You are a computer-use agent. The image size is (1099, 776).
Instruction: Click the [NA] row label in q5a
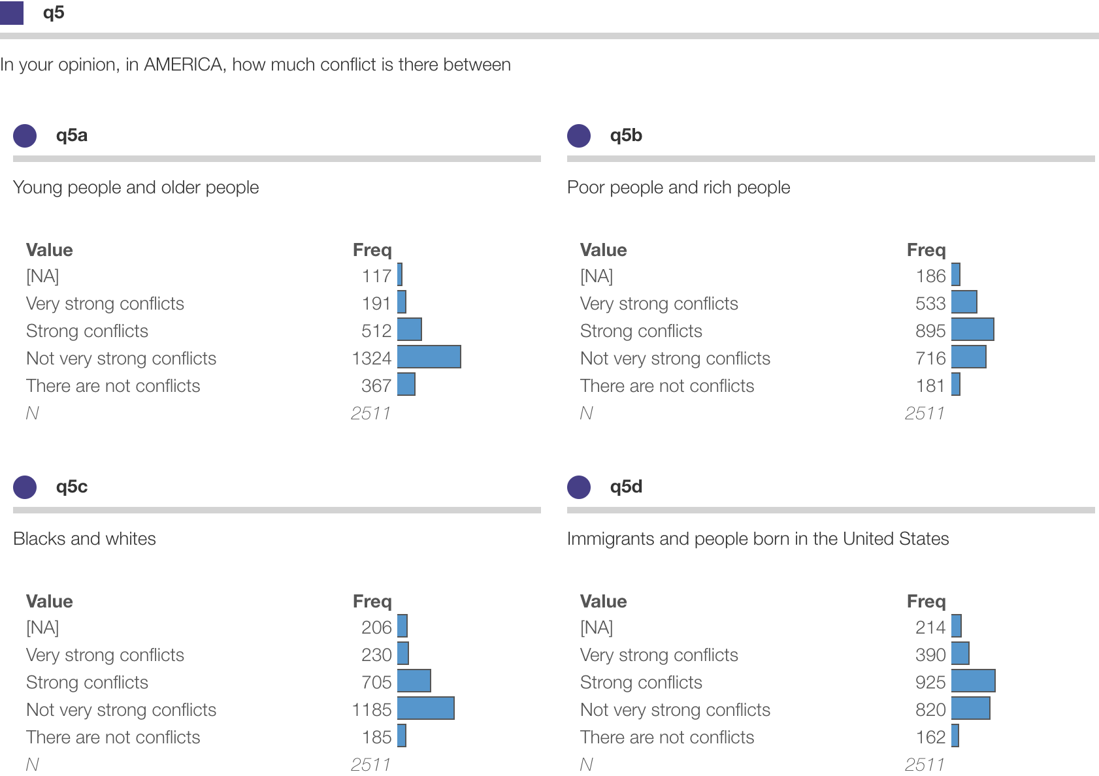tap(42, 276)
